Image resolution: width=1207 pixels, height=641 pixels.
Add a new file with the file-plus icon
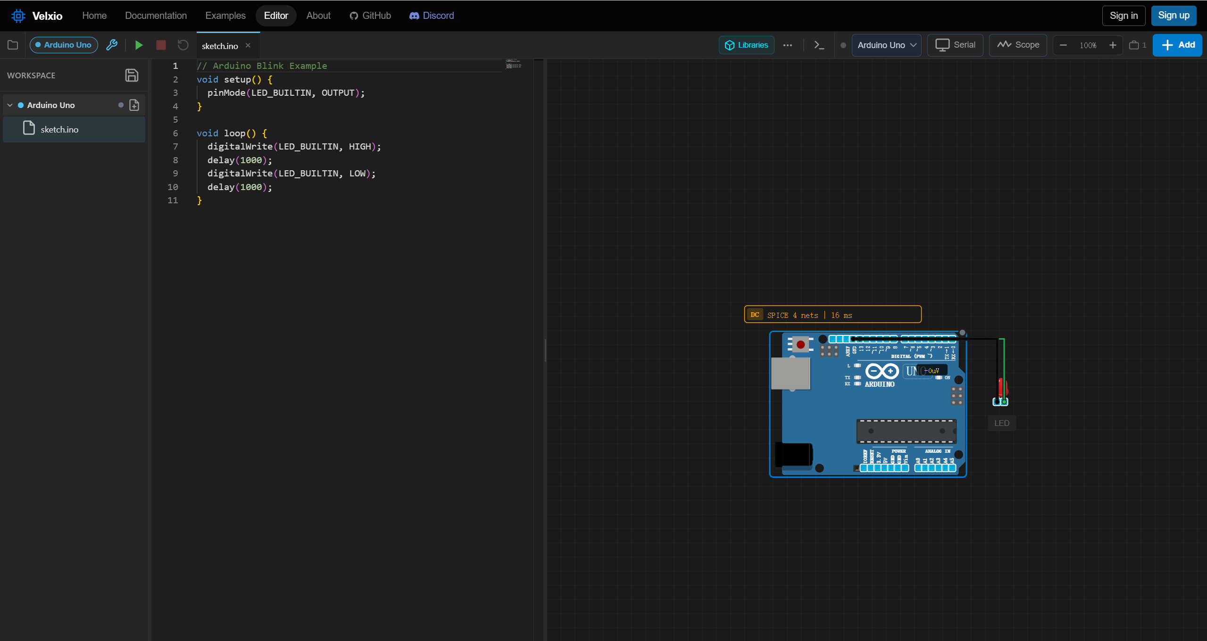tap(134, 105)
